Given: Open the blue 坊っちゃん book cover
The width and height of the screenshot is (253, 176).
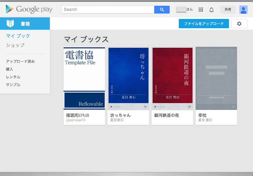Looking at the screenshot, I should tap(128, 79).
